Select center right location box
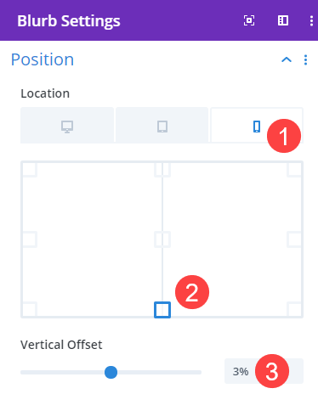 click(x=295, y=239)
